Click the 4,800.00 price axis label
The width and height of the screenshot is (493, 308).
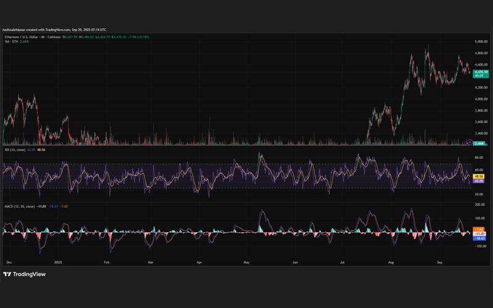click(x=481, y=54)
